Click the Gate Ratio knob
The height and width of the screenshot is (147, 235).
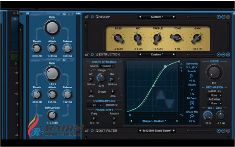pyautogui.click(x=52, y=28)
